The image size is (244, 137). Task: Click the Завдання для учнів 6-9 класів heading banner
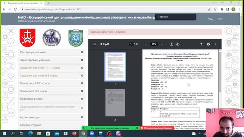tap(155, 32)
